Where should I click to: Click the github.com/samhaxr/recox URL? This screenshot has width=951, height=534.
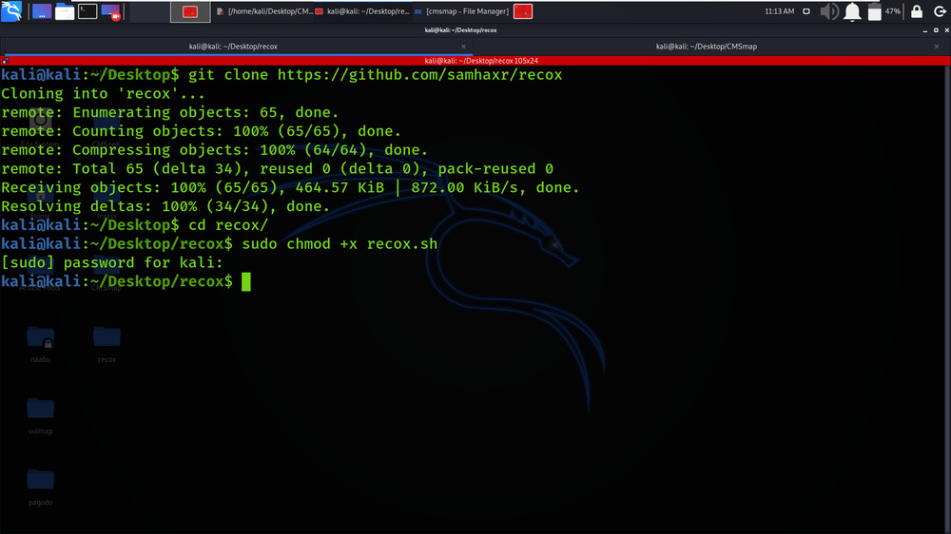[419, 75]
